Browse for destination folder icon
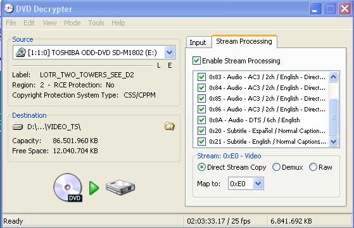The width and height of the screenshot is (354, 228). [x=170, y=126]
